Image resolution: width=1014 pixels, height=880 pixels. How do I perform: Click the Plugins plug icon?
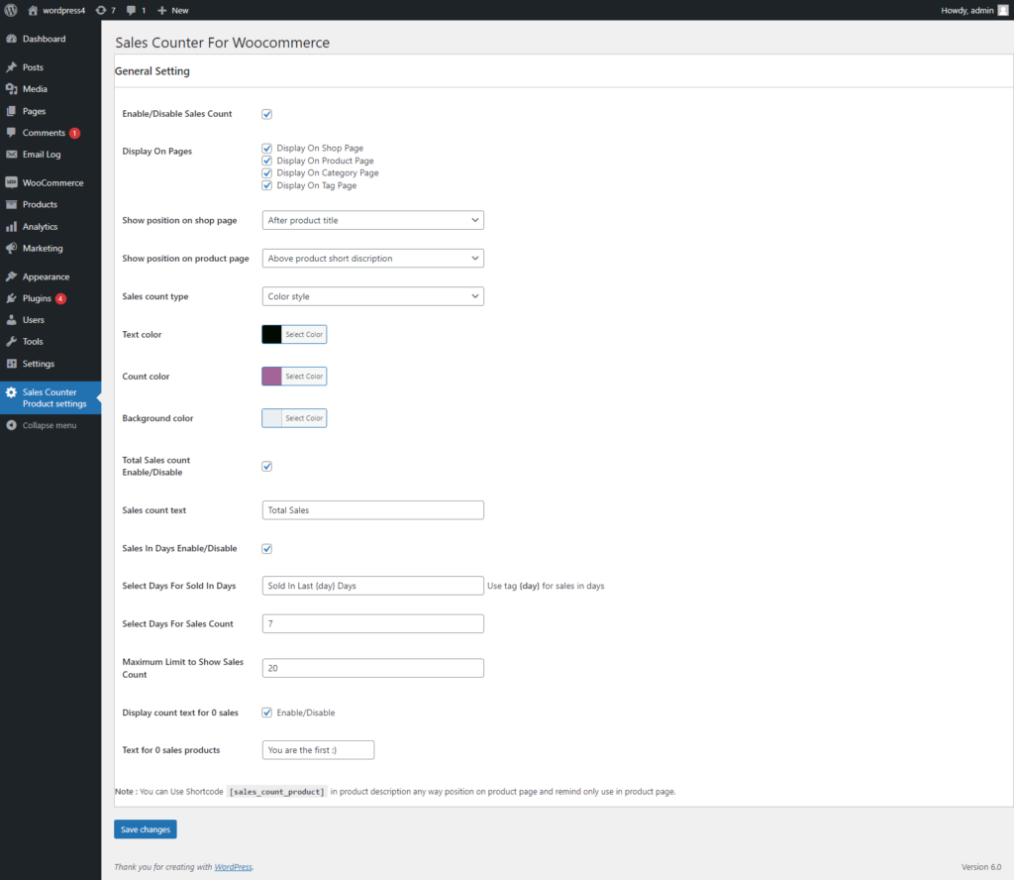pos(11,298)
